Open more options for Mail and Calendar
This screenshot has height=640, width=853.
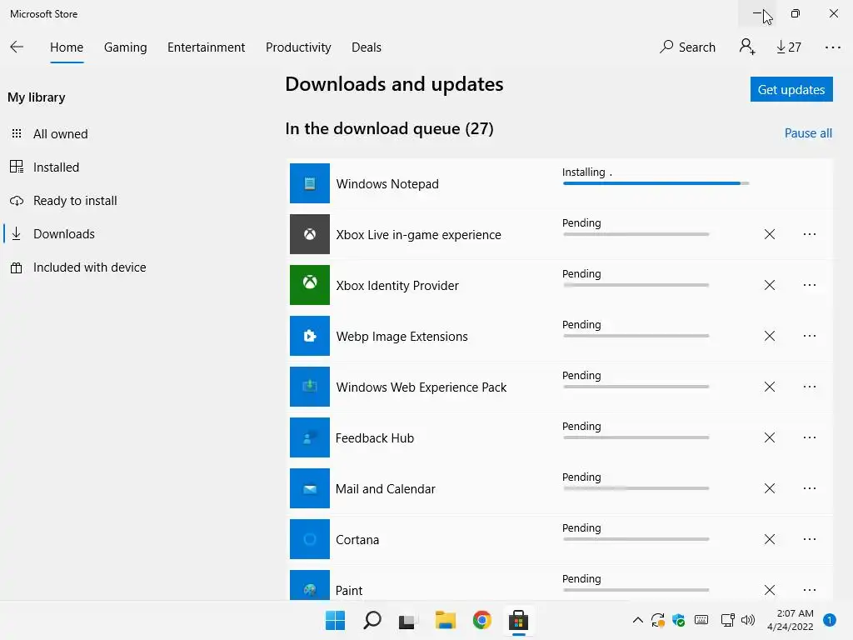click(x=810, y=488)
